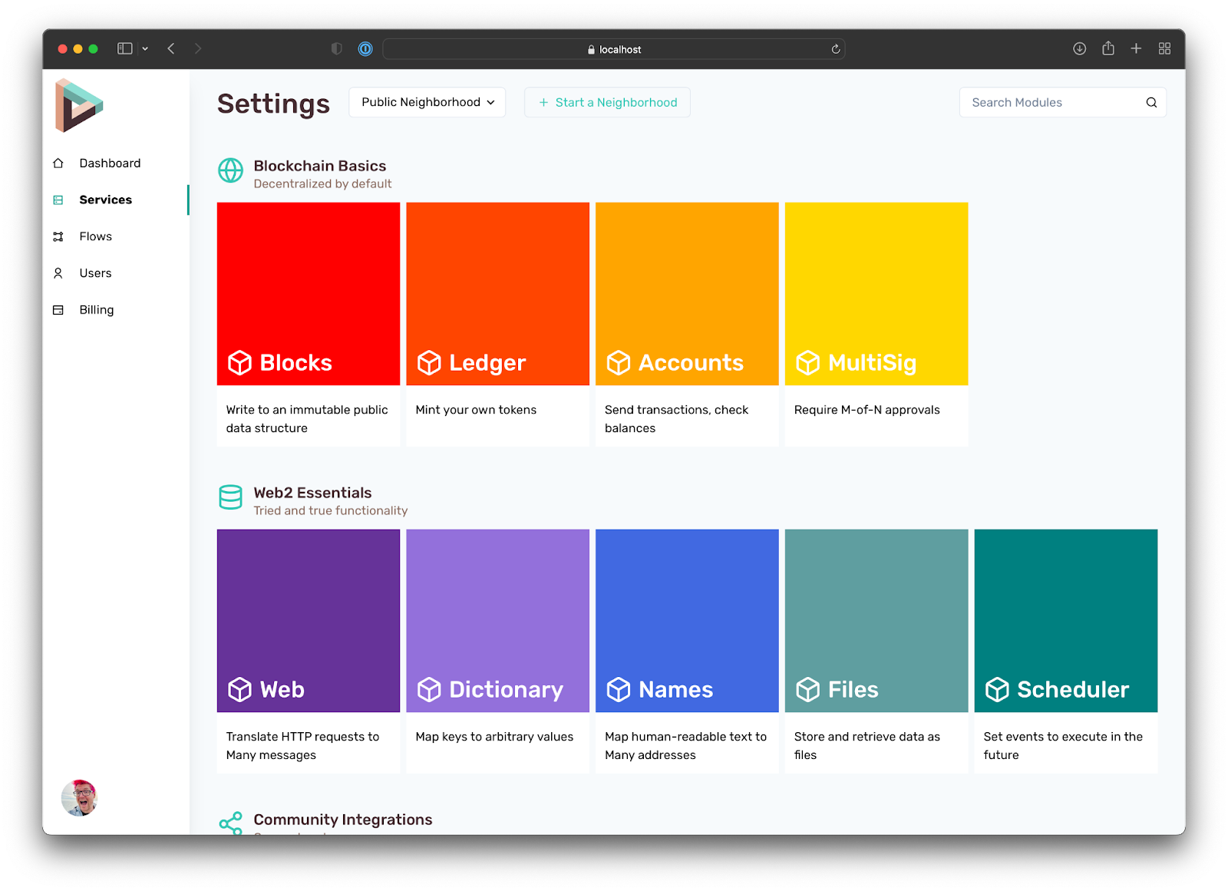
Task: Click the Dashboard home icon
Action: (x=58, y=163)
